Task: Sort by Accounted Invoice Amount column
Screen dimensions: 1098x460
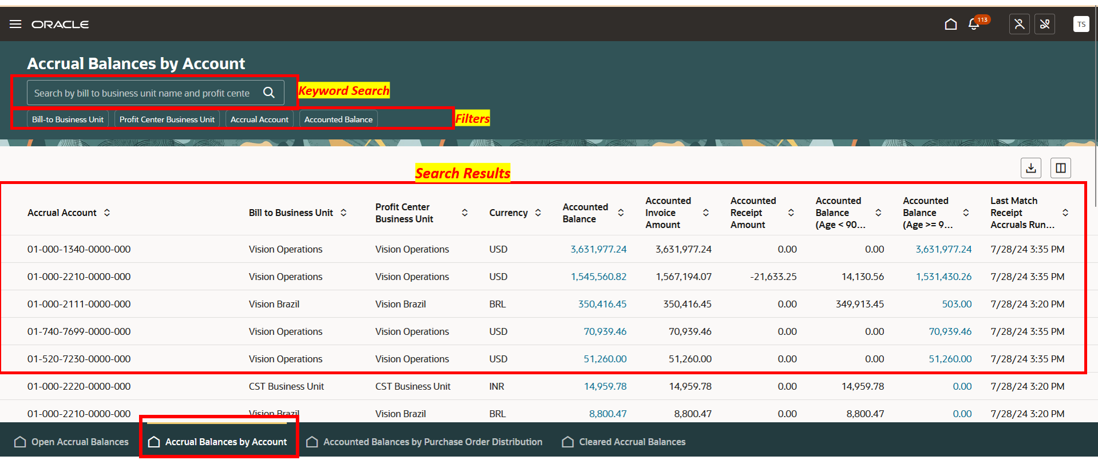Action: pyautogui.click(x=706, y=213)
